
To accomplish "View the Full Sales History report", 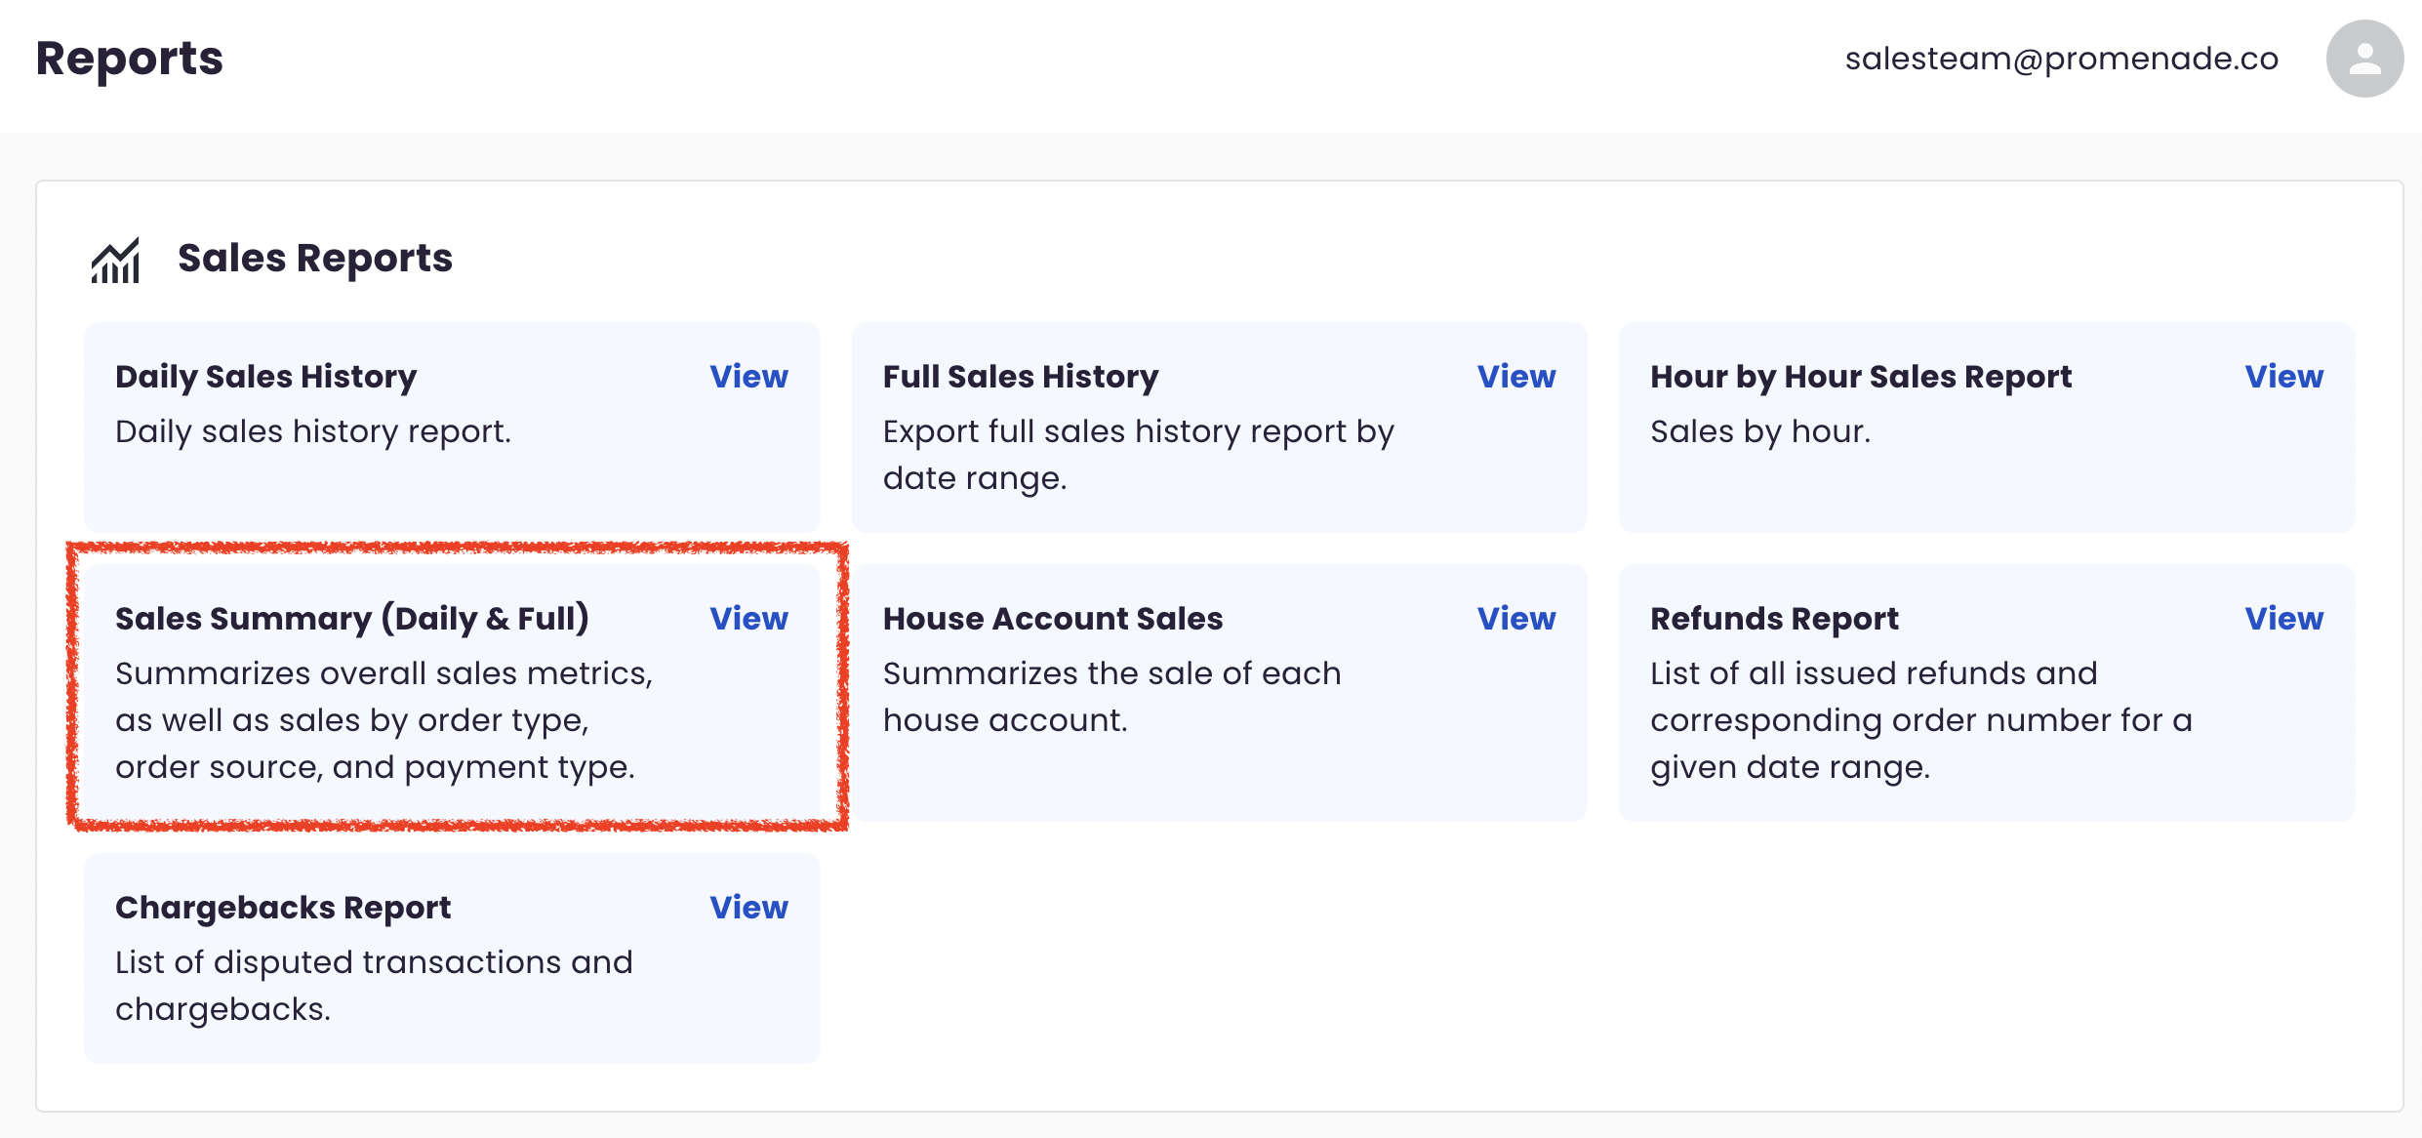I will (1515, 377).
